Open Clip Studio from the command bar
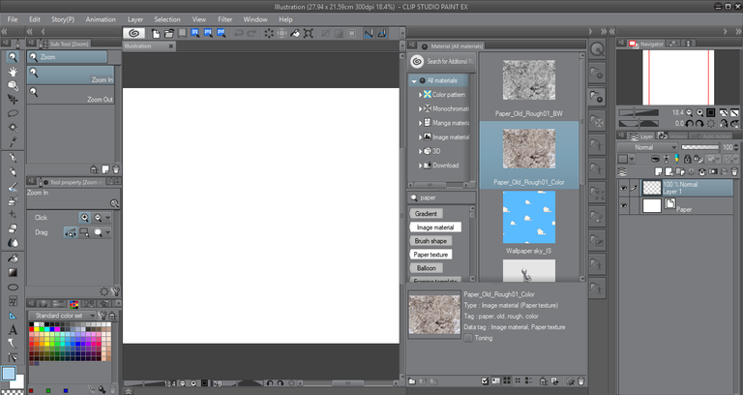Image resolution: width=743 pixels, height=395 pixels. [134, 33]
